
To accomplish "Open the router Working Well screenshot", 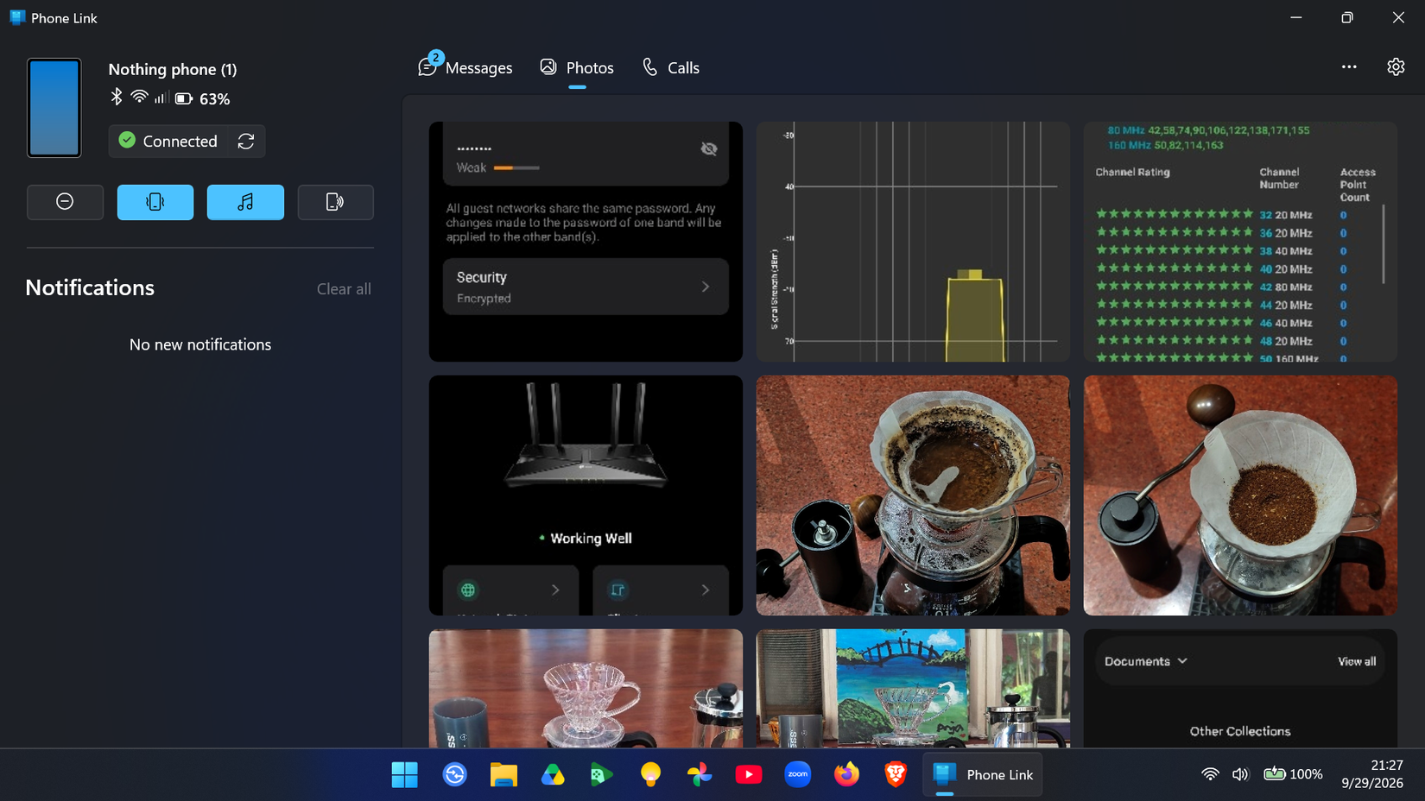I will [586, 495].
